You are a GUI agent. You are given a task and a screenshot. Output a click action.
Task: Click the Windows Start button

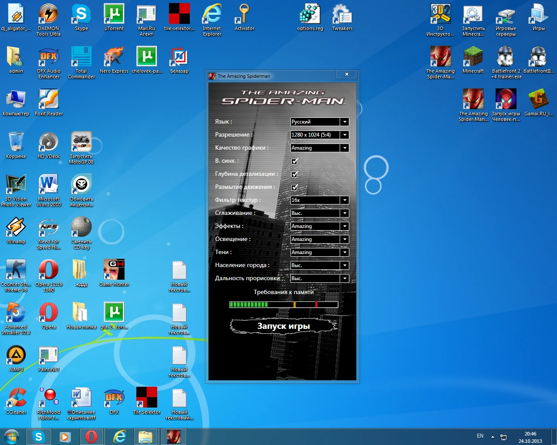[12, 436]
